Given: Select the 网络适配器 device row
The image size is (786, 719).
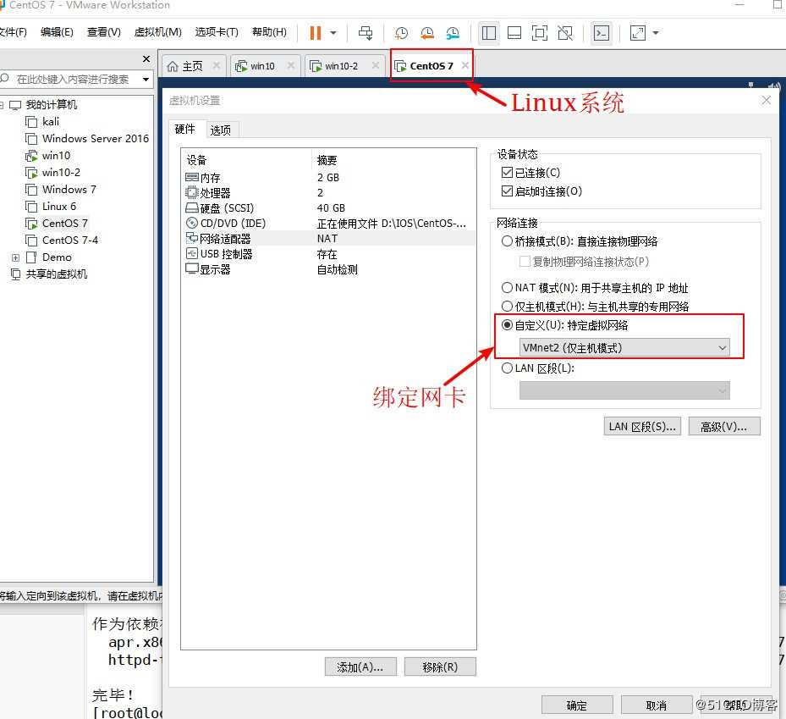Looking at the screenshot, I should [328, 239].
